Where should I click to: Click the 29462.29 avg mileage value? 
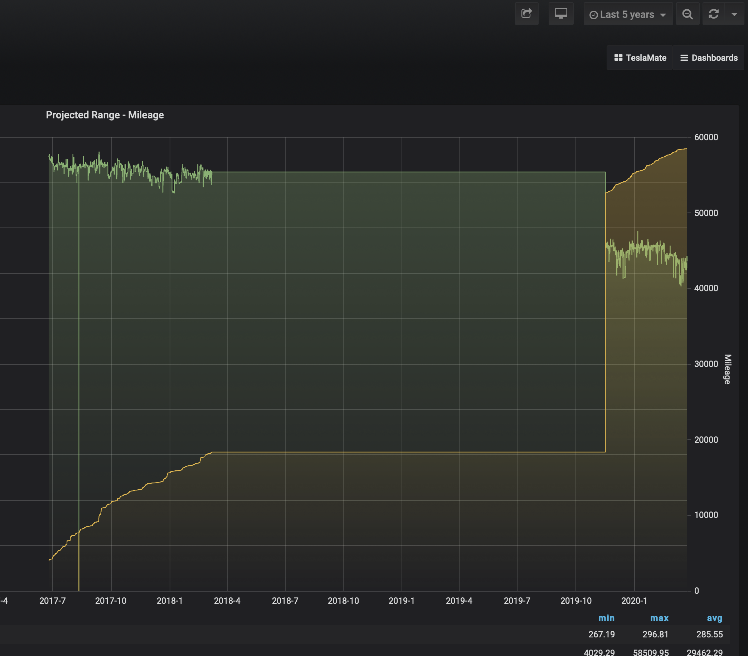(704, 652)
